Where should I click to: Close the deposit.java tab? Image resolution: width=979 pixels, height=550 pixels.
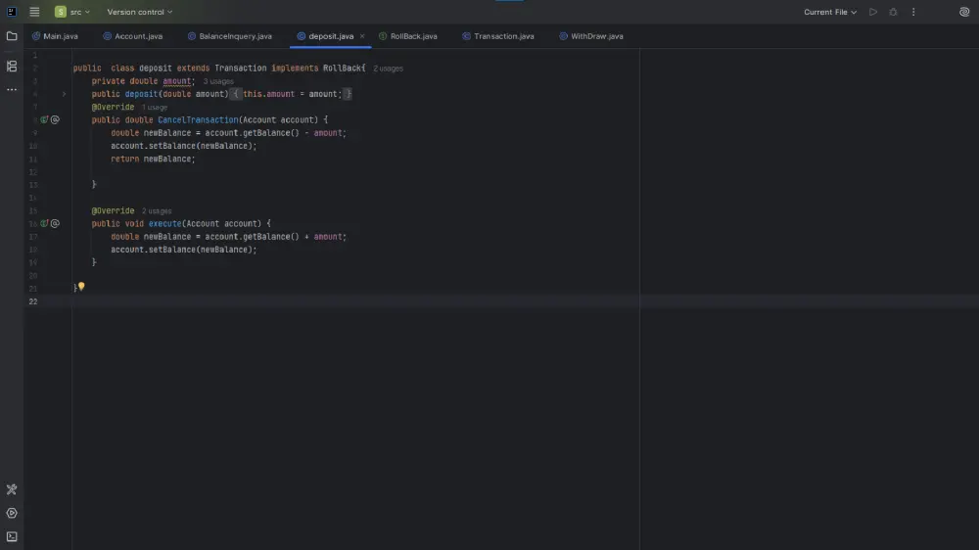[362, 36]
